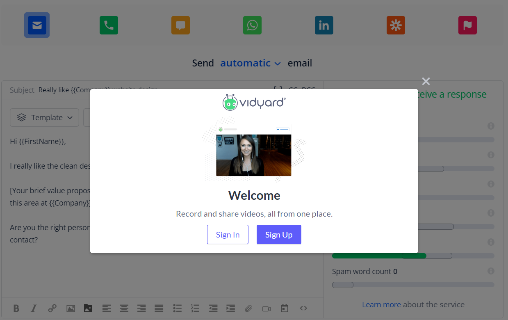Click the Vidyard logo
508x320 pixels.
pyautogui.click(x=254, y=102)
